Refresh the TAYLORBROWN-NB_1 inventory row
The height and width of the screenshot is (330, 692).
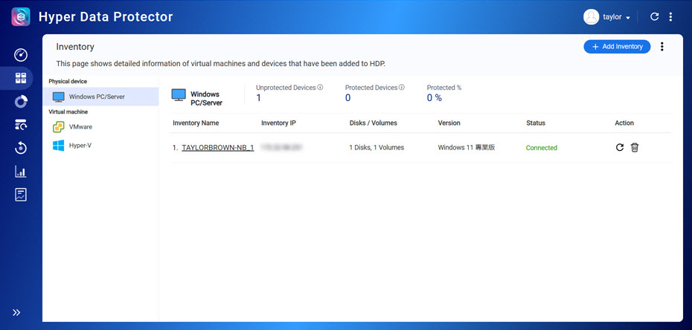(x=620, y=148)
